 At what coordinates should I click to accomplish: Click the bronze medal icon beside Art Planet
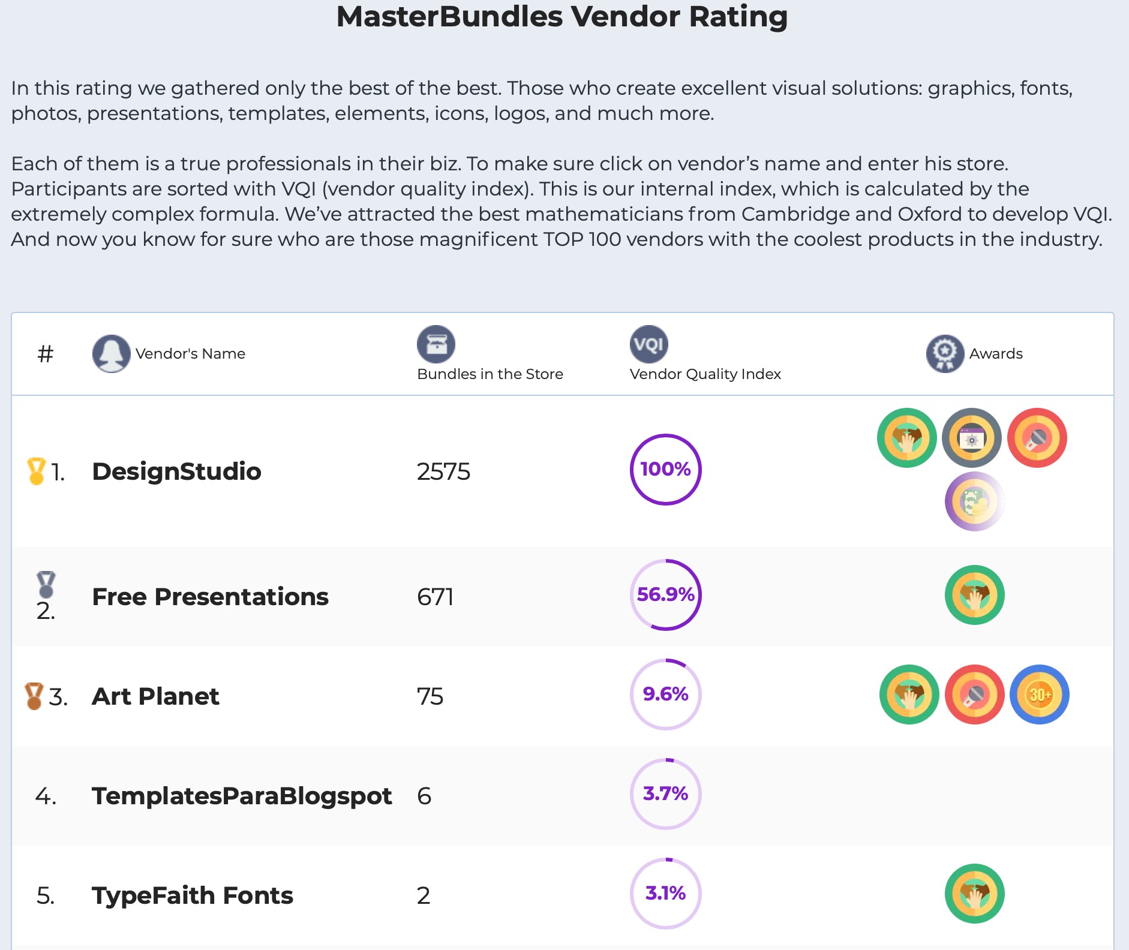34,696
